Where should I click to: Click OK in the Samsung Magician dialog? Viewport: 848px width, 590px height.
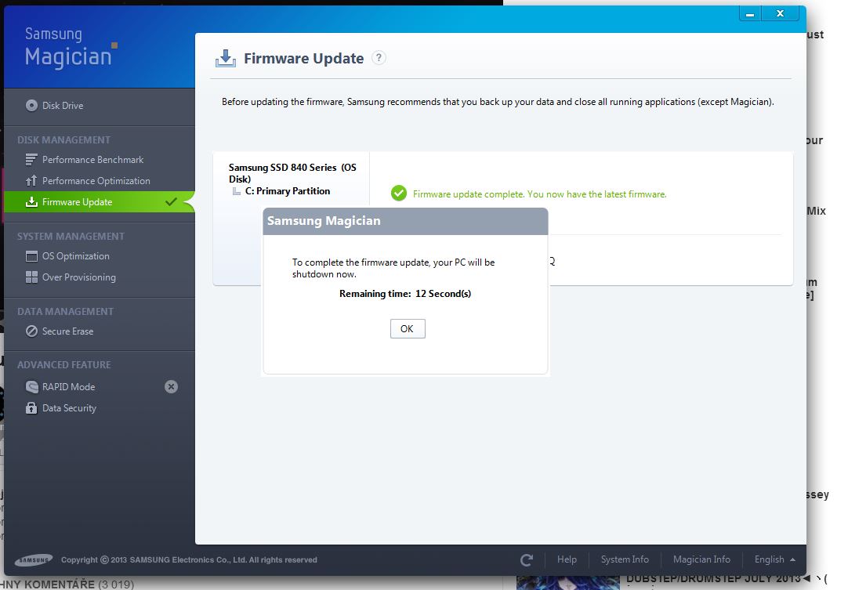tap(408, 329)
